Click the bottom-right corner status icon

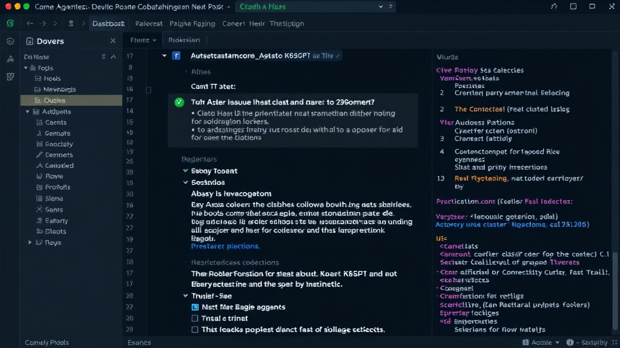(x=615, y=343)
